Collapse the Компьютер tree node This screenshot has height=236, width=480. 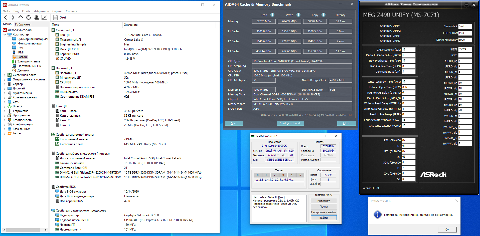tap(5, 34)
